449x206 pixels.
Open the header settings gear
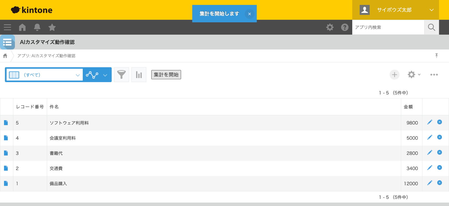click(x=330, y=27)
